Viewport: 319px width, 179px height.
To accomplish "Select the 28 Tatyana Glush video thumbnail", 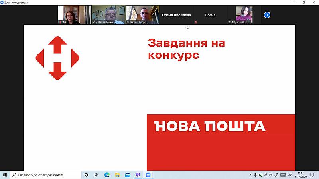I will click(x=244, y=15).
